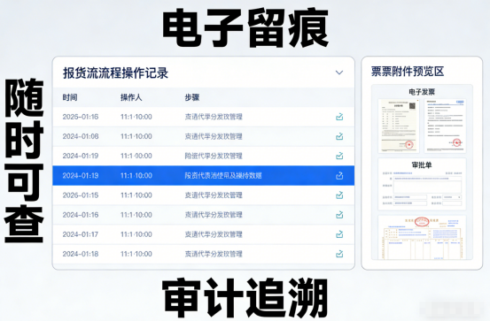
Task: Collapse the 报货流流程操作记录 panel chevron
Action: pyautogui.click(x=339, y=73)
